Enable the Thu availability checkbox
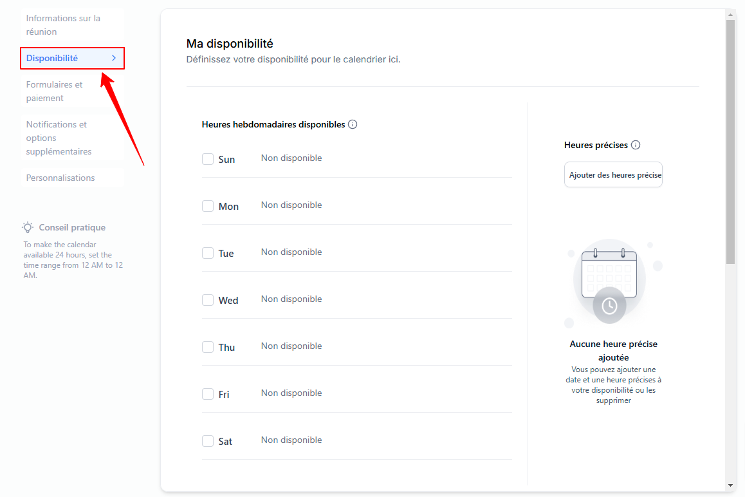The image size is (745, 497). pyautogui.click(x=208, y=347)
